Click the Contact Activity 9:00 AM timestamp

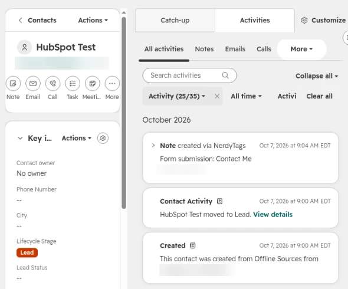tap(295, 201)
